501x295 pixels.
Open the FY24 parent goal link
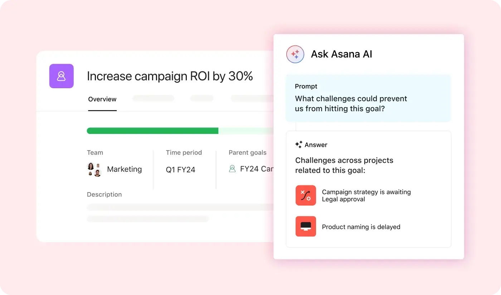pyautogui.click(x=256, y=169)
